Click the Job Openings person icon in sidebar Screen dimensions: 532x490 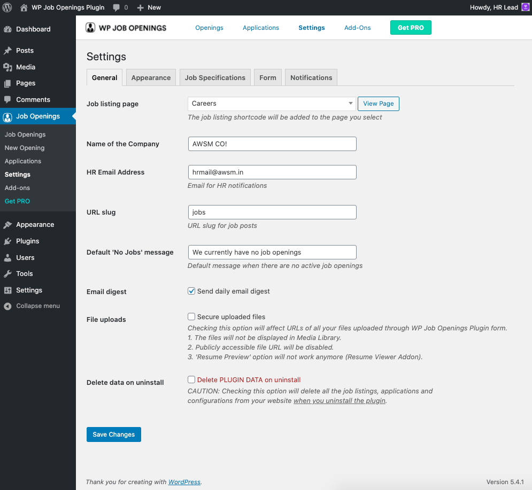click(7, 117)
